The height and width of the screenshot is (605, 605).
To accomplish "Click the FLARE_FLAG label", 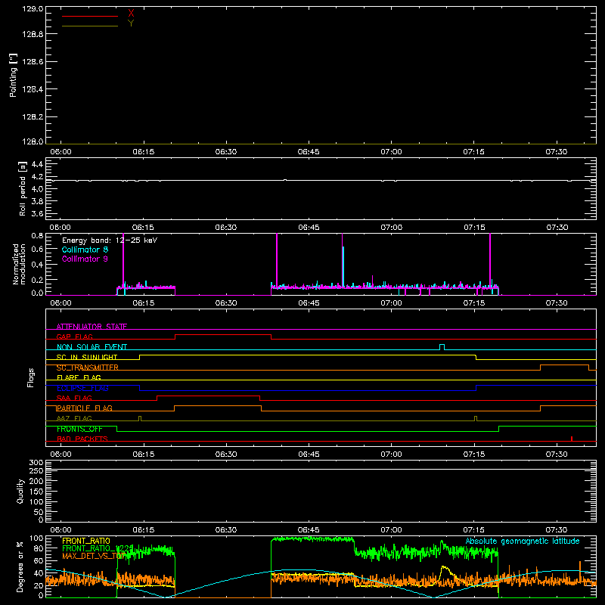I will 79,377.
